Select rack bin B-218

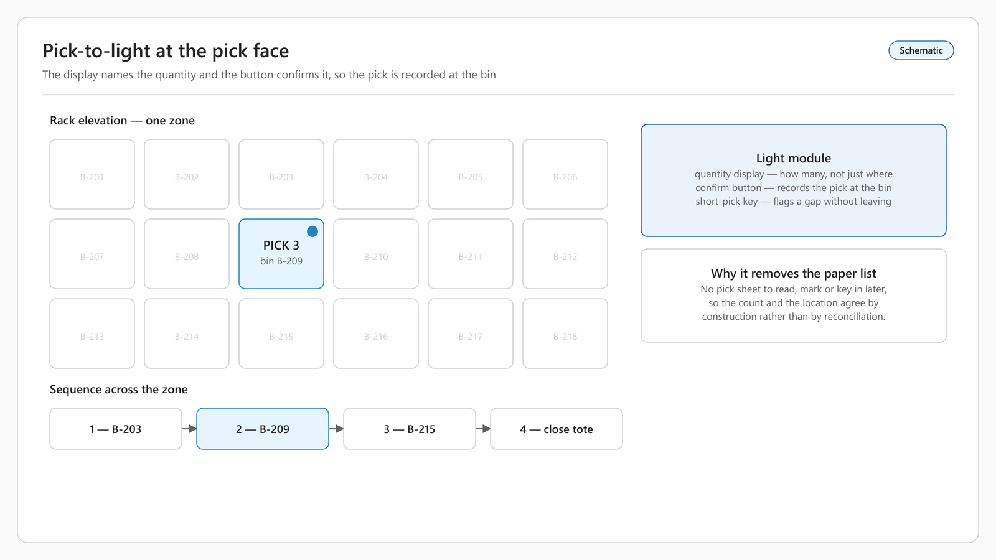pyautogui.click(x=565, y=334)
